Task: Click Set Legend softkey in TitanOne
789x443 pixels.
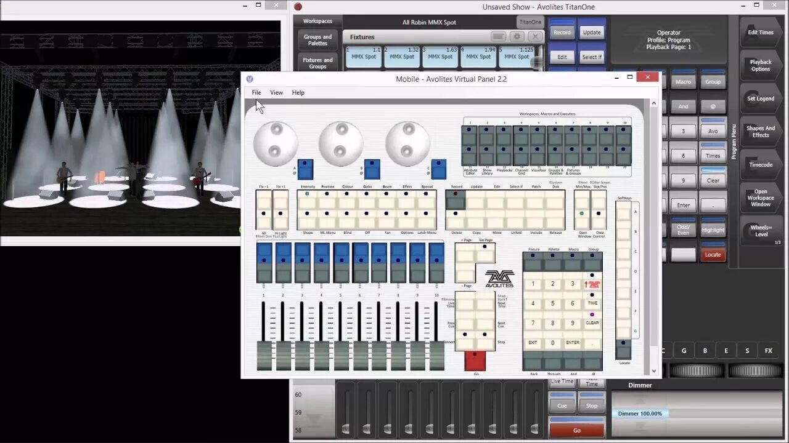Action: click(761, 98)
